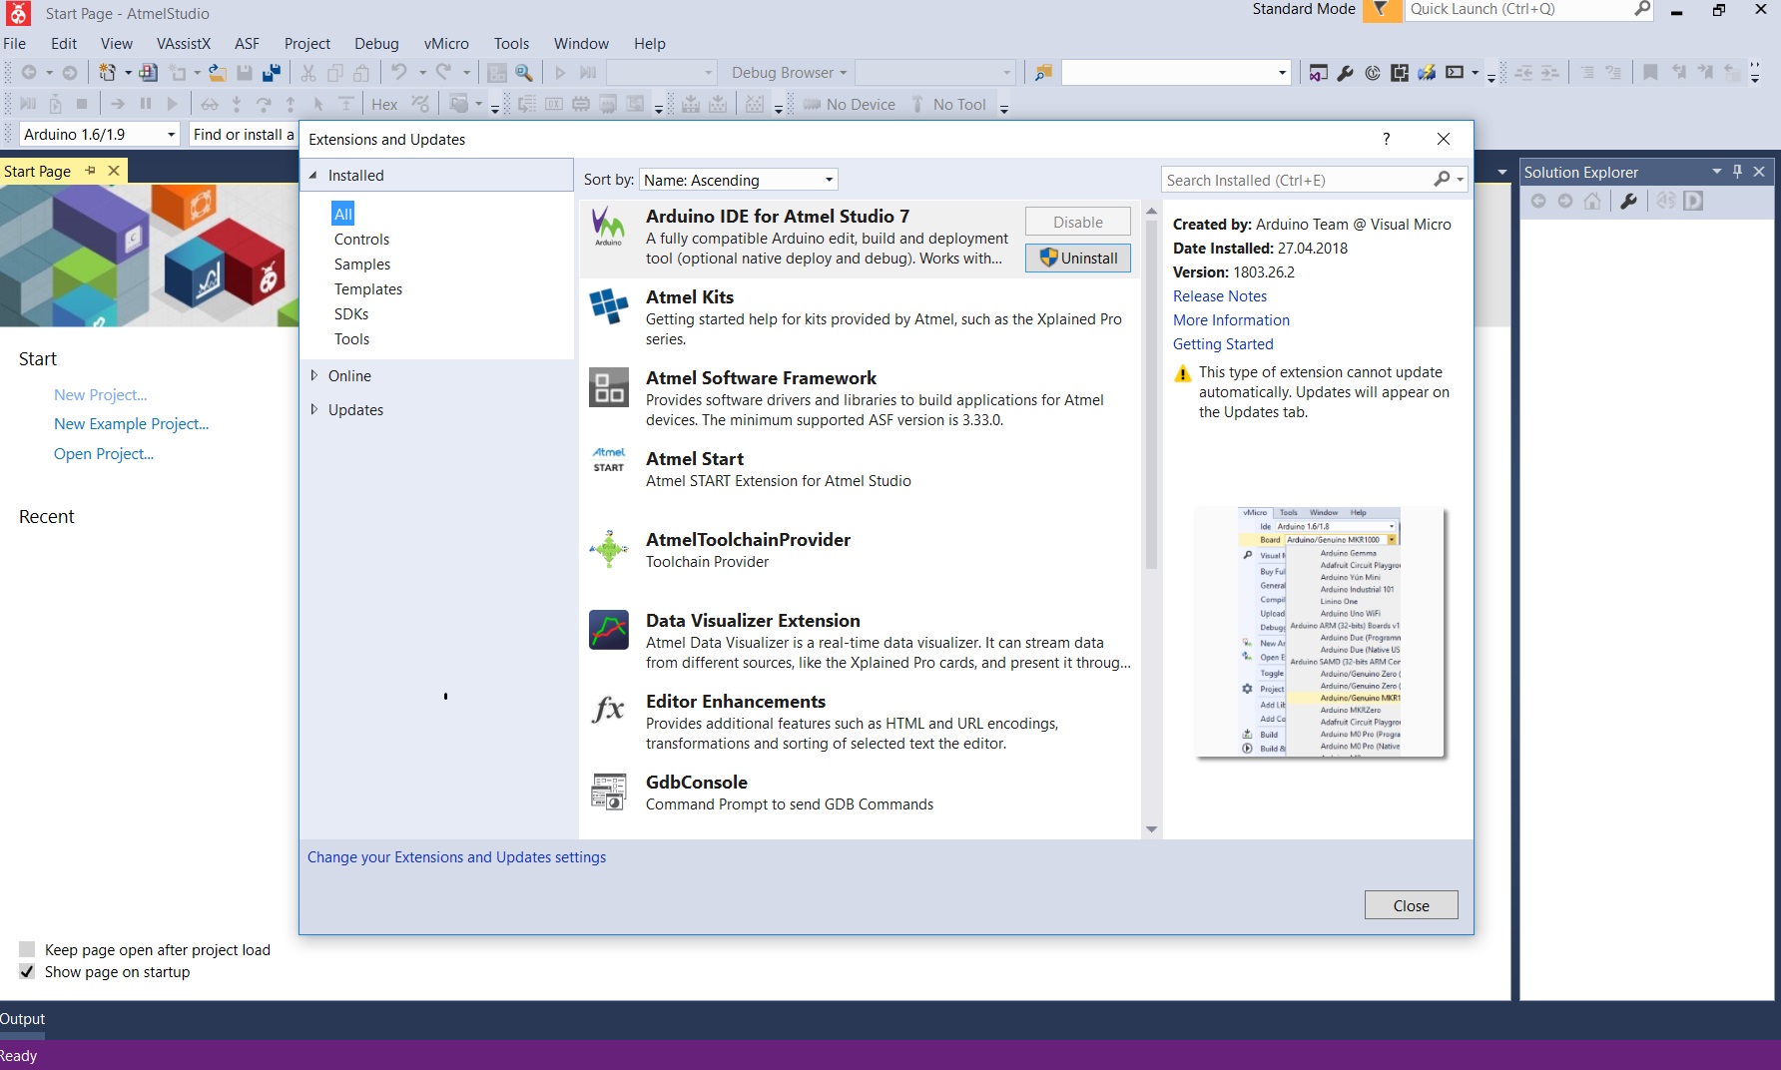The height and width of the screenshot is (1070, 1781).
Task: Click the help question mark in dialog
Action: point(1386,139)
